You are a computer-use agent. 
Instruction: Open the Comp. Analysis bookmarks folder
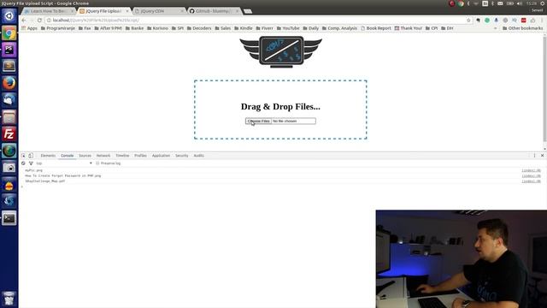pyautogui.click(x=339, y=28)
